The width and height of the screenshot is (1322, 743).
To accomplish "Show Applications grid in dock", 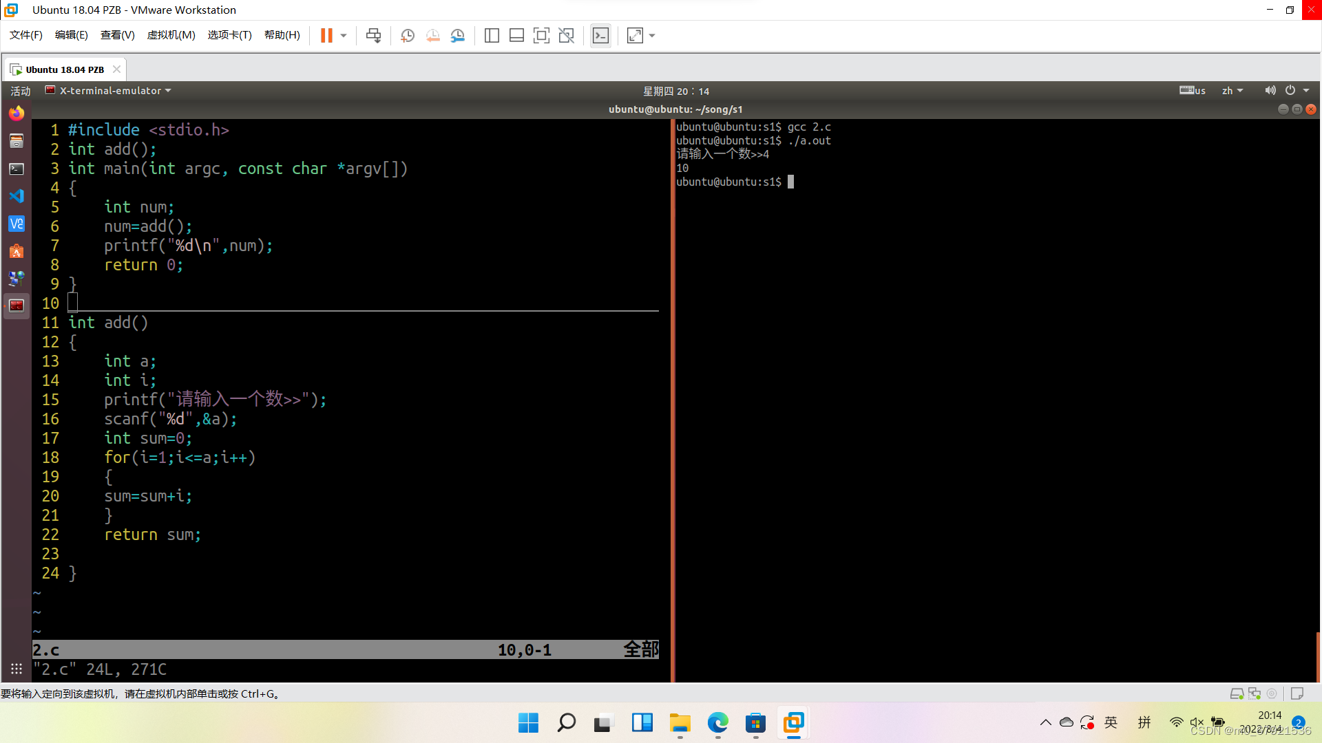I will pyautogui.click(x=17, y=669).
